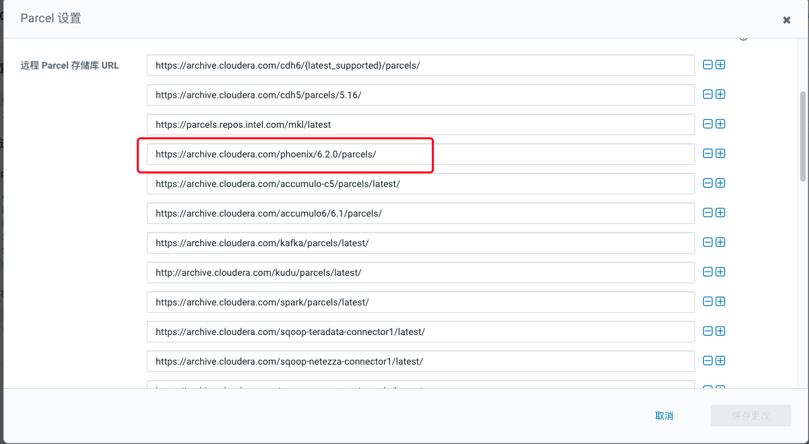Delete the accumulo-c5 parcels URL row
The height and width of the screenshot is (444, 809).
(707, 184)
